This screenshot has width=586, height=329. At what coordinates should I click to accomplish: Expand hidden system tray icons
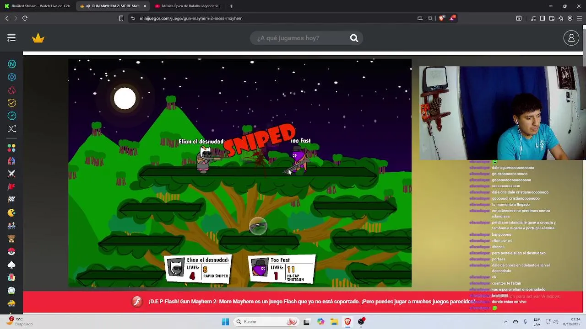(x=505, y=322)
